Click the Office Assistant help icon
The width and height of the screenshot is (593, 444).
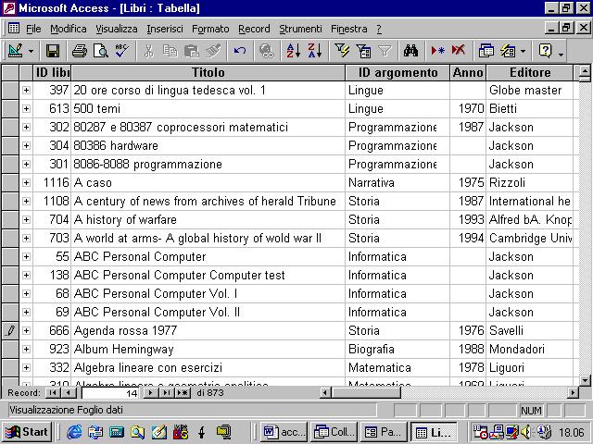pyautogui.click(x=546, y=51)
